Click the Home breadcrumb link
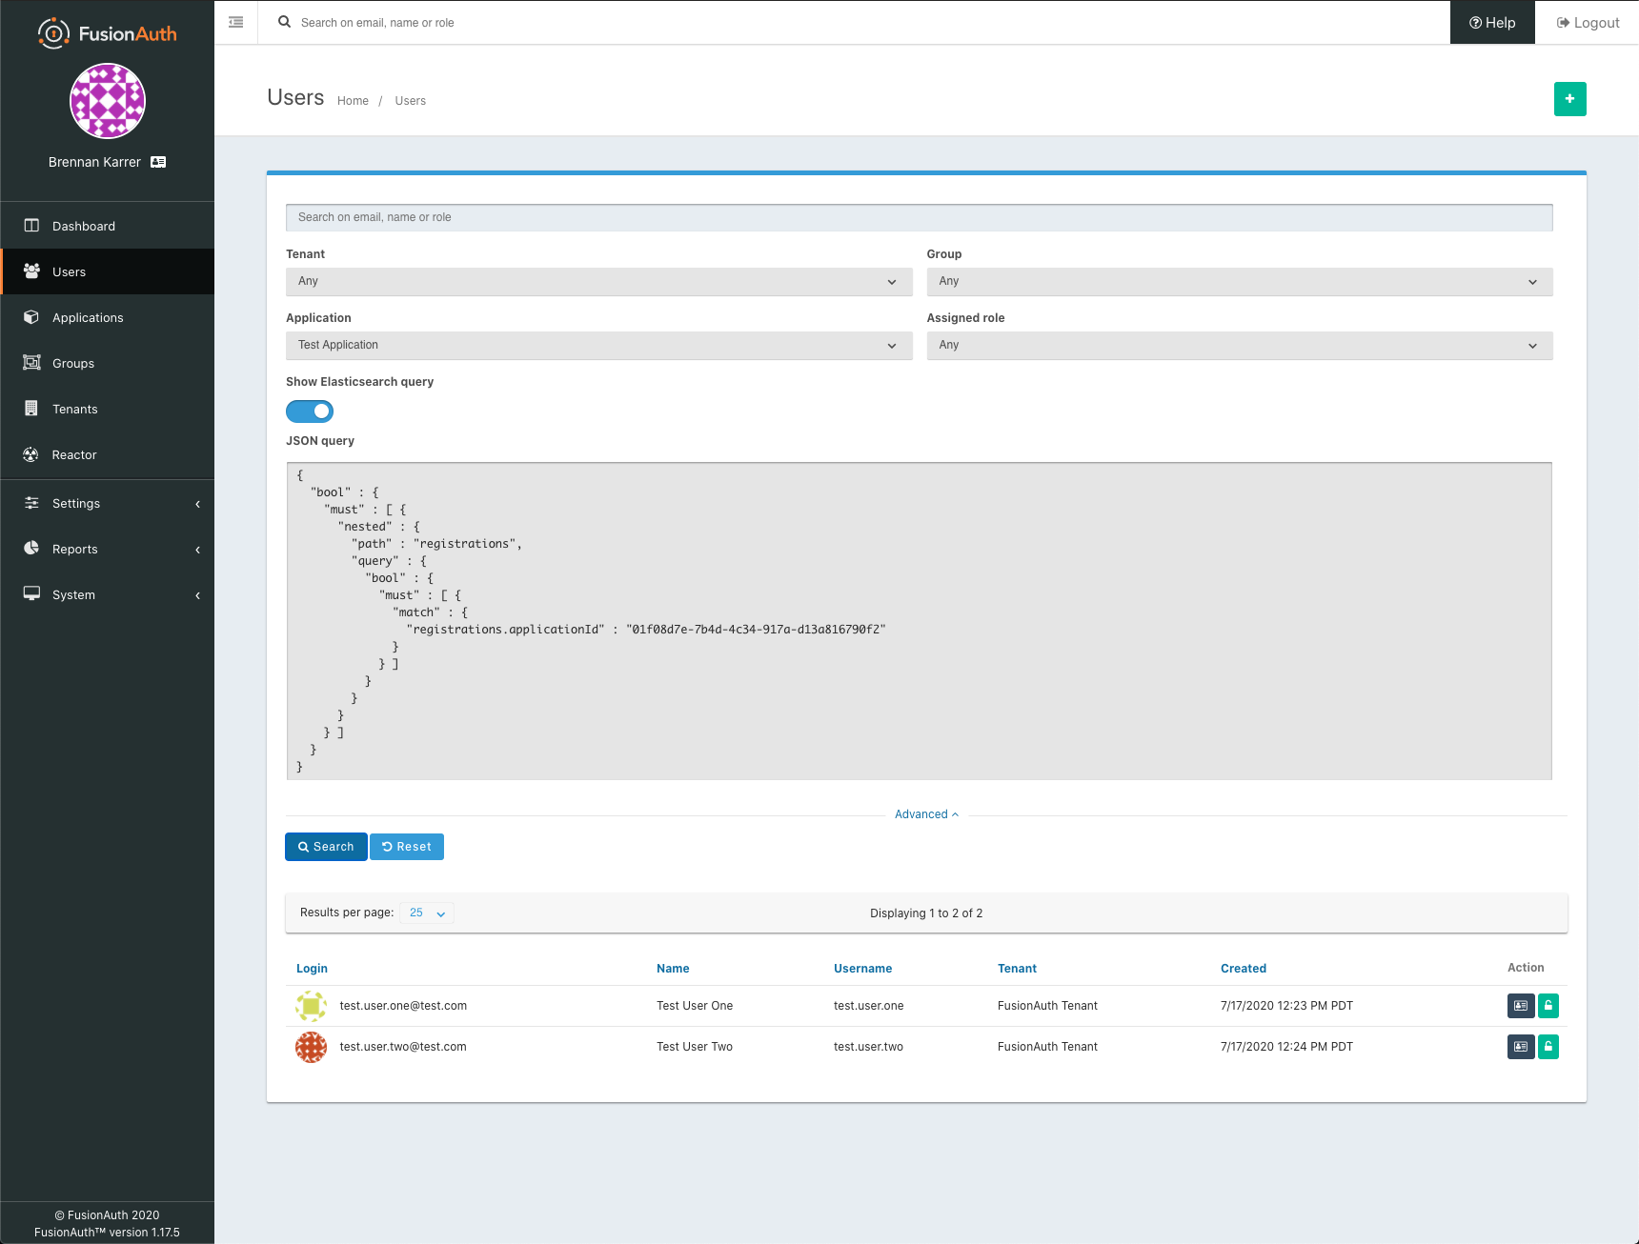The image size is (1639, 1244). (353, 100)
